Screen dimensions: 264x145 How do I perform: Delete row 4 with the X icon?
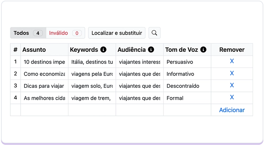[232, 97]
